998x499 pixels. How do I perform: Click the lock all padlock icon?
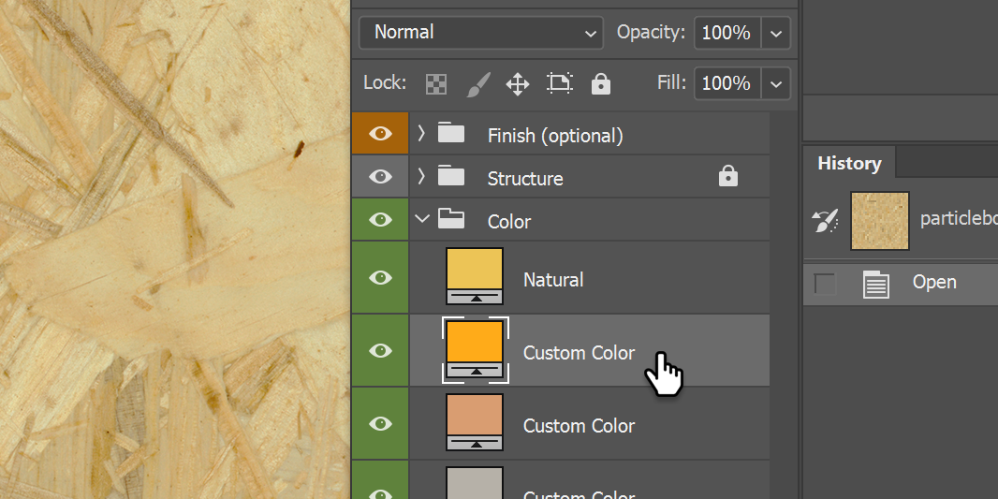click(x=601, y=84)
